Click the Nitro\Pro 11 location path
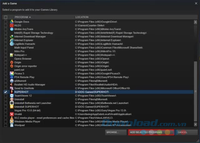200x143 pixels. (95, 51)
